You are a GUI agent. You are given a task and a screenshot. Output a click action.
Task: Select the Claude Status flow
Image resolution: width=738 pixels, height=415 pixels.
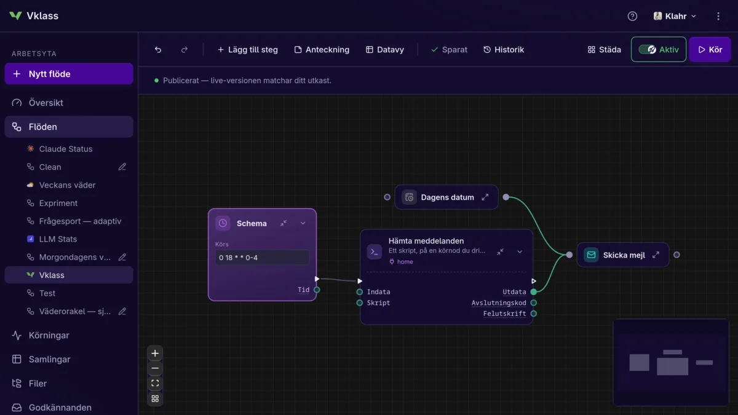[69, 149]
